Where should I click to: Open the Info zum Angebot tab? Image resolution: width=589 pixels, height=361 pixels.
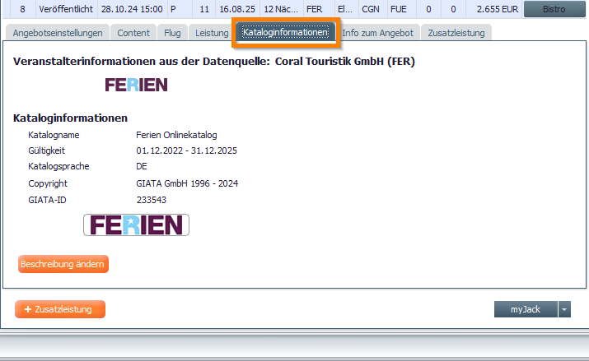click(x=377, y=33)
